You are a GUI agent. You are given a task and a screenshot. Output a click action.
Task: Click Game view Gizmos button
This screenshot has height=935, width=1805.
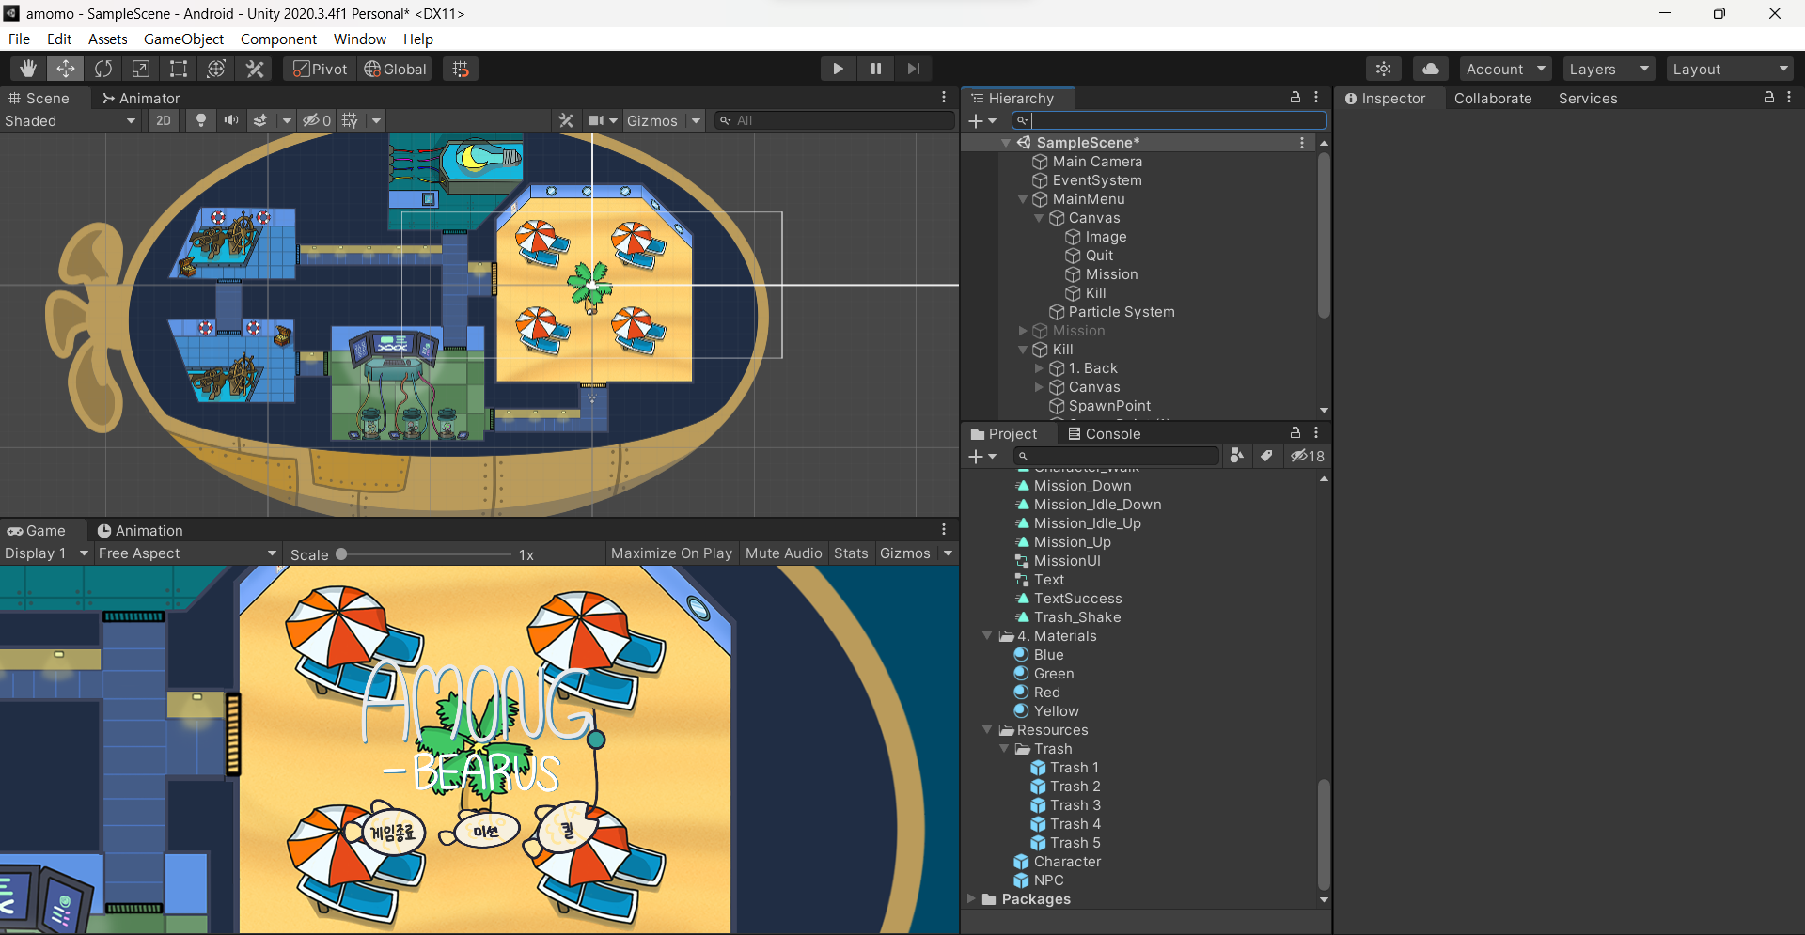905,553
